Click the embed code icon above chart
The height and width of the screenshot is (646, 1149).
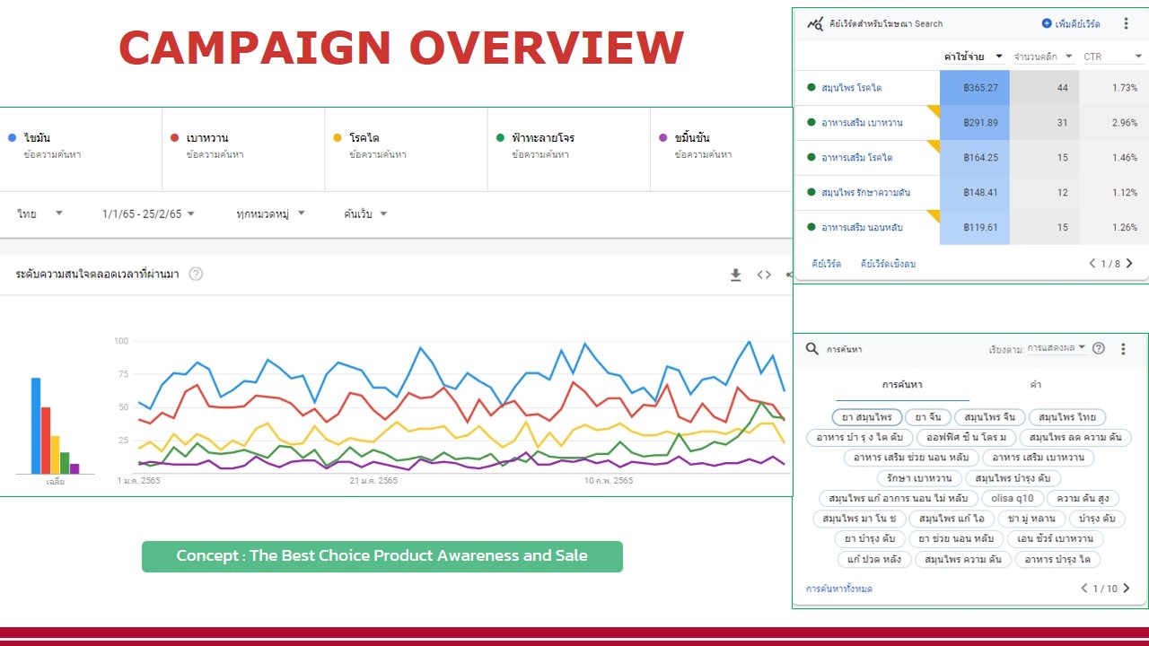pos(764,275)
